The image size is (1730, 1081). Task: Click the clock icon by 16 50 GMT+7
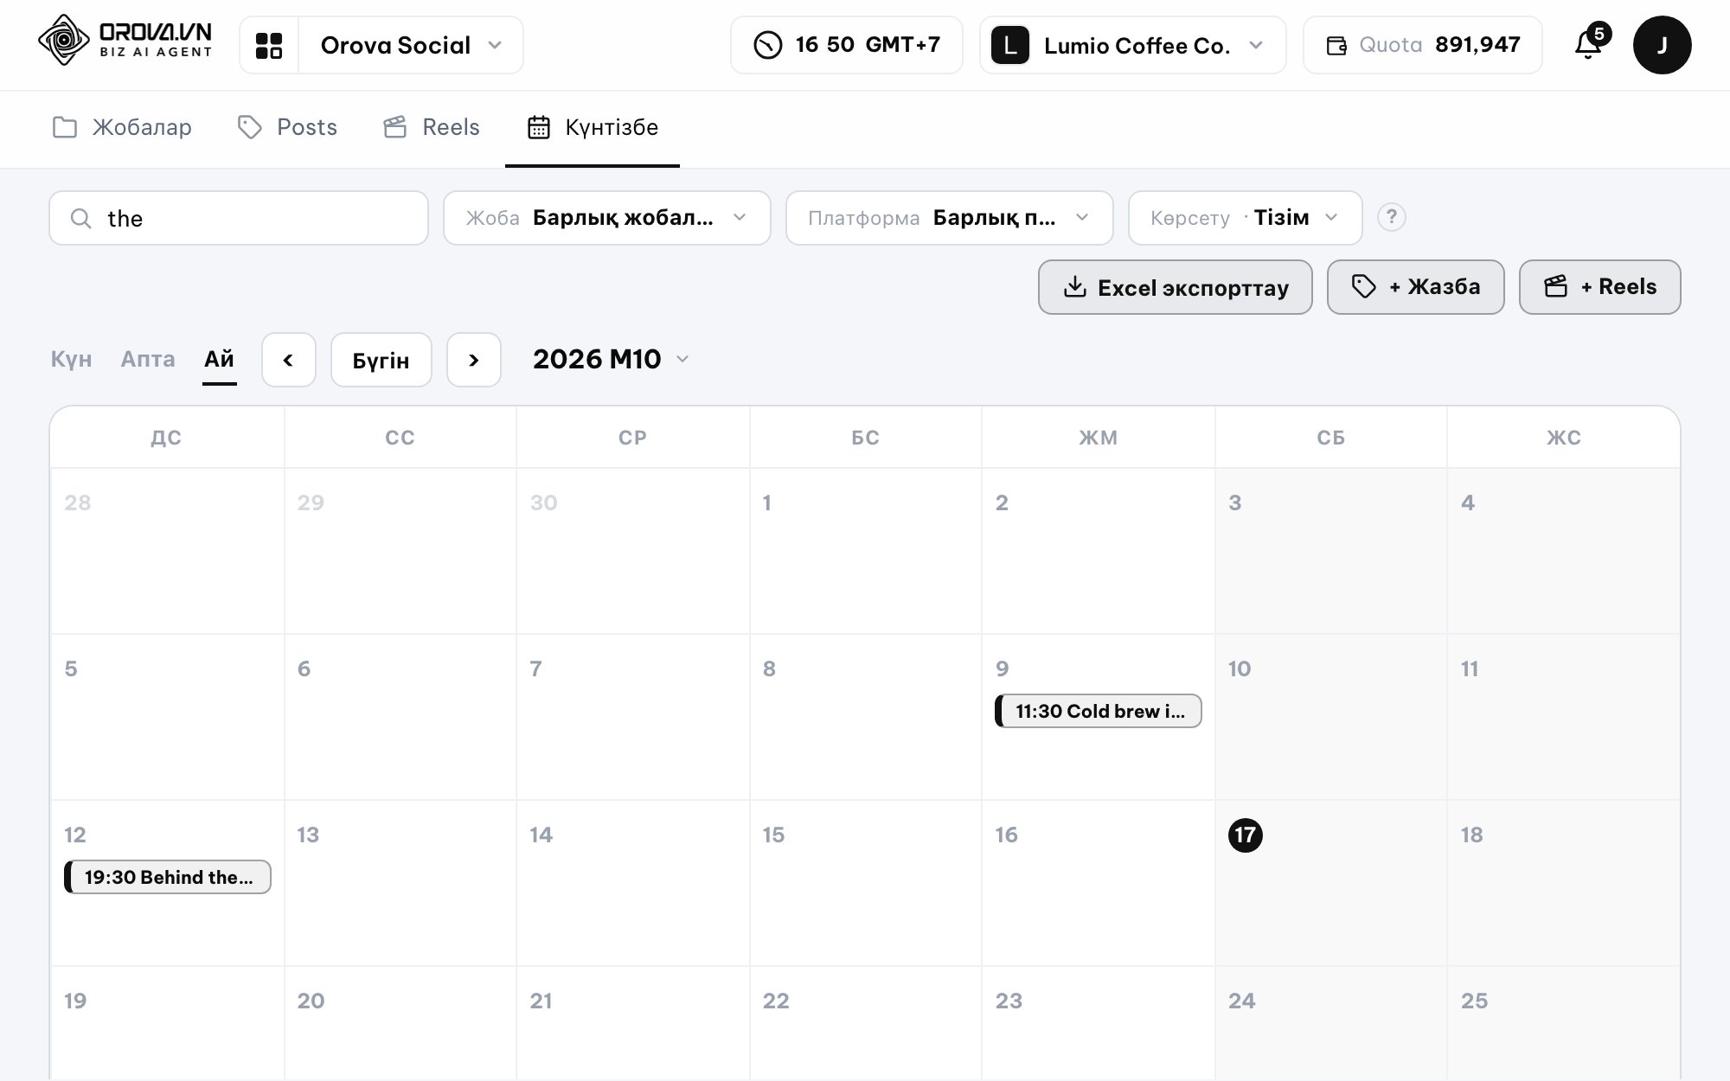(x=767, y=45)
